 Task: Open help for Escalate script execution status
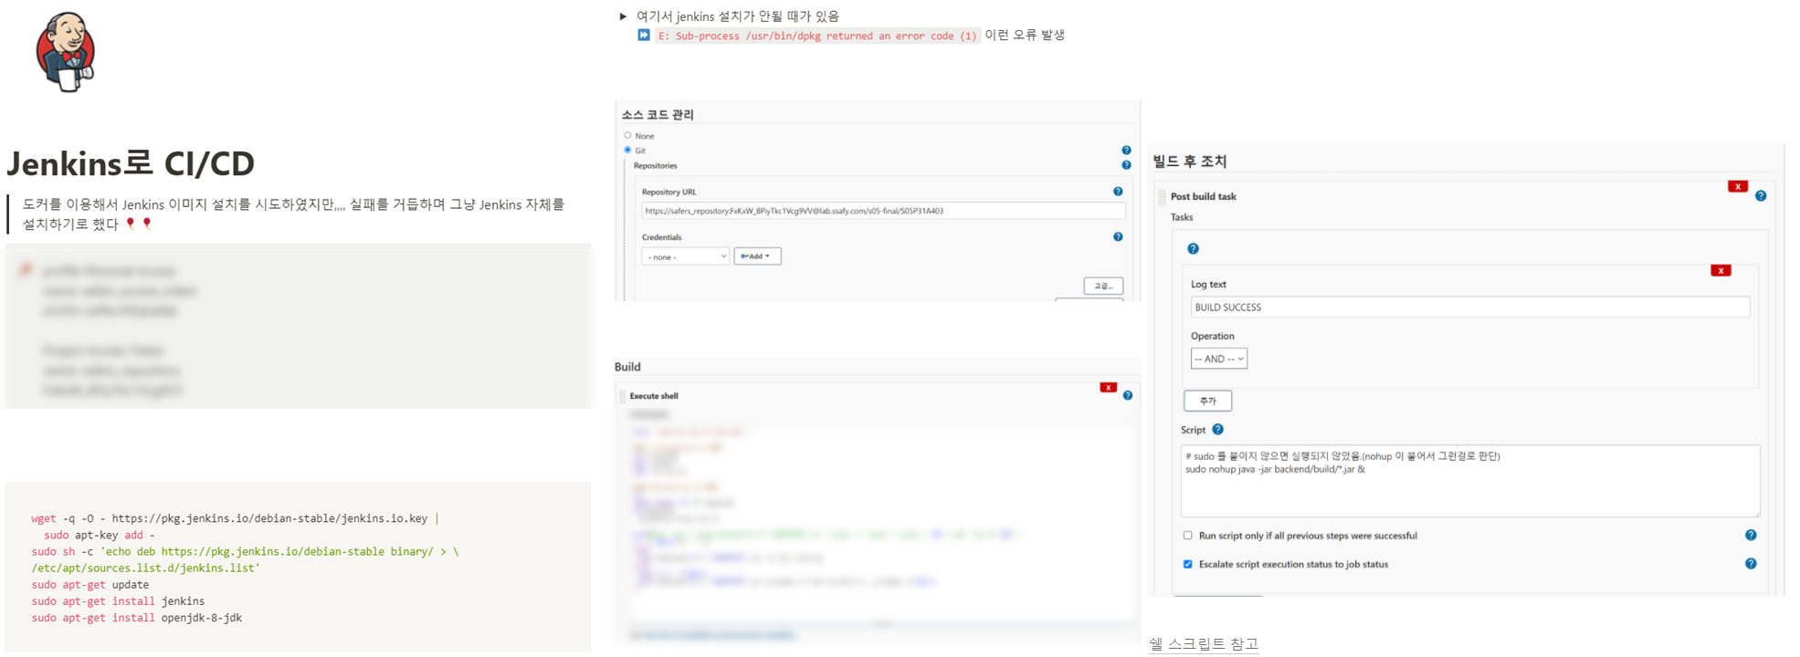point(1751,564)
